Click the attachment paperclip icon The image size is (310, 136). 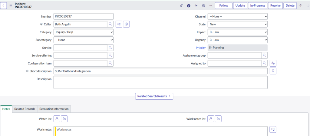pyautogui.click(x=181, y=5)
